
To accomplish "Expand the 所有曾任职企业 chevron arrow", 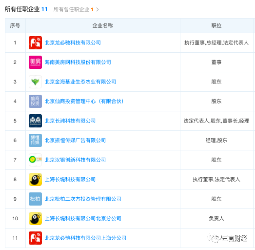I will click(98, 10).
